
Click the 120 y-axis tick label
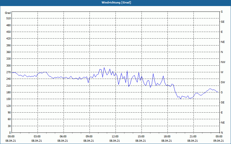coord(9,106)
